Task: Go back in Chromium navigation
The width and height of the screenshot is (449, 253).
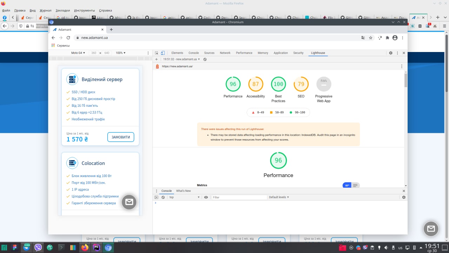Action: (x=53, y=38)
